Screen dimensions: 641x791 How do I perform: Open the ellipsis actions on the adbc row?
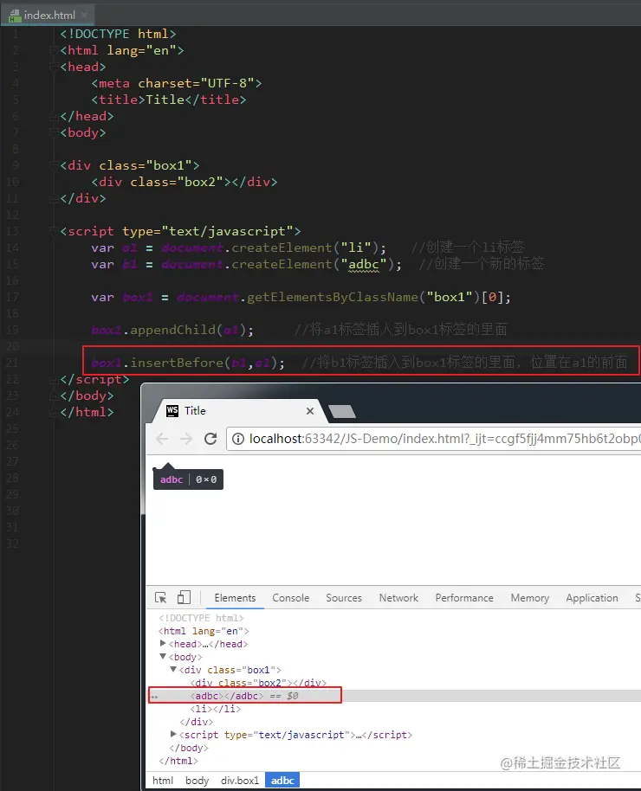pos(154,696)
